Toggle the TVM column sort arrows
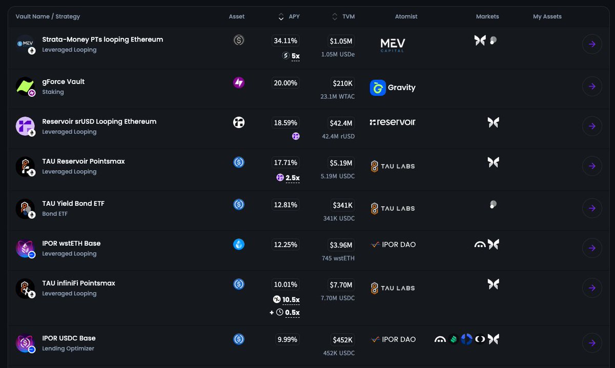 pyautogui.click(x=334, y=16)
